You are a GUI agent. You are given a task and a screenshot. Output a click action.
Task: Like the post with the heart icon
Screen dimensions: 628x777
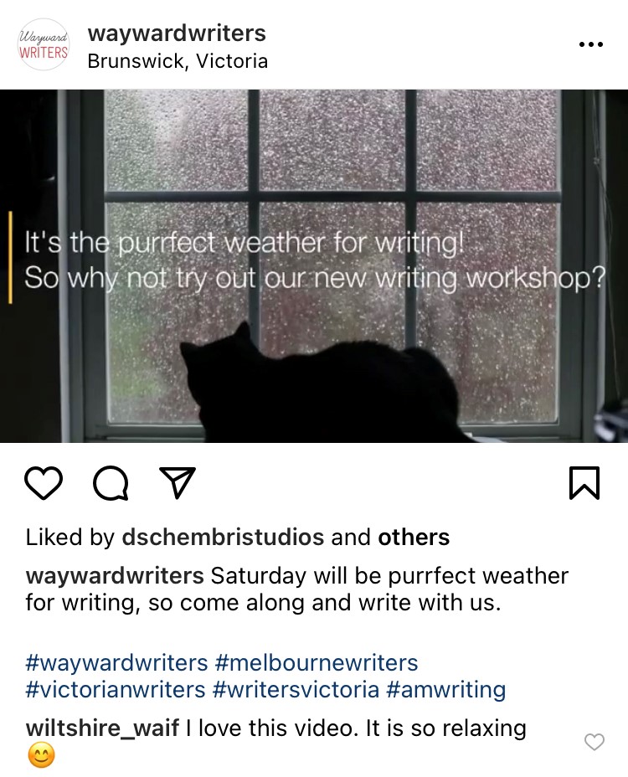43,482
